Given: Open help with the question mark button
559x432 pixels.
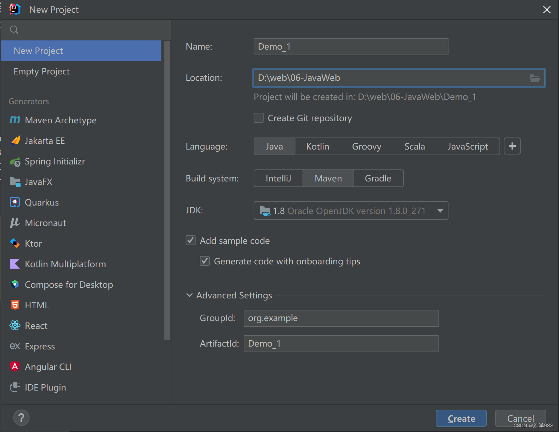Looking at the screenshot, I should click(21, 418).
